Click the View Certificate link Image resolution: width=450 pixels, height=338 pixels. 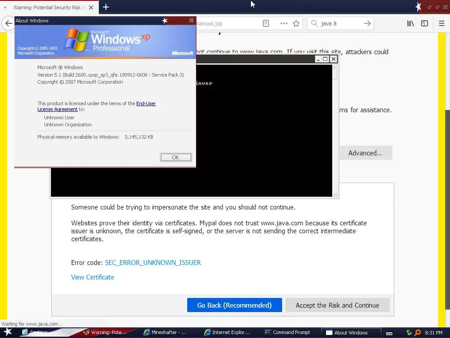(92, 277)
